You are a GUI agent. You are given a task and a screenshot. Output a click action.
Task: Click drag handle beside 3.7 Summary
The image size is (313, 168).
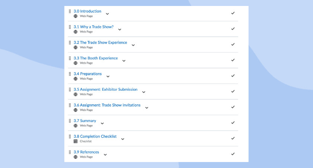70,121
